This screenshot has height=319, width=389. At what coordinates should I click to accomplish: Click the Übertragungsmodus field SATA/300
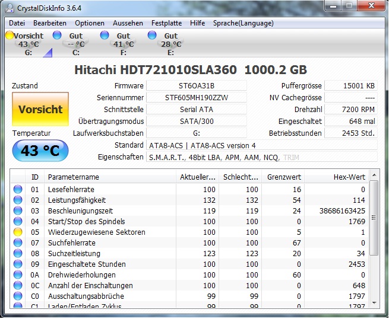pos(197,122)
